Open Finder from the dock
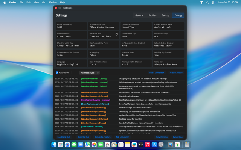Viewport: 241px width, 150px height. pyautogui.click(x=54, y=144)
